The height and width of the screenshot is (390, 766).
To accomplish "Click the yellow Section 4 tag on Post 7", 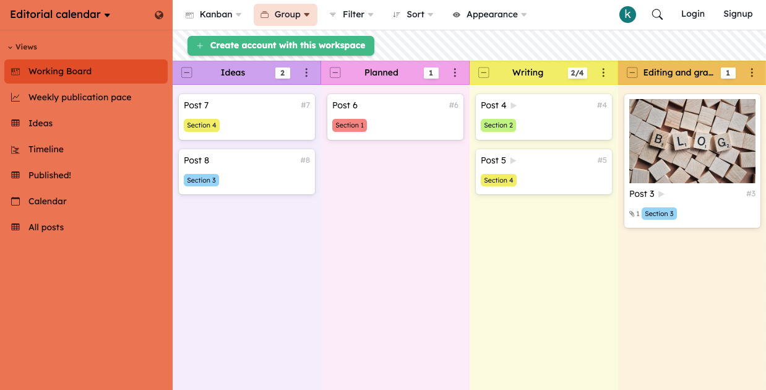I will (202, 125).
